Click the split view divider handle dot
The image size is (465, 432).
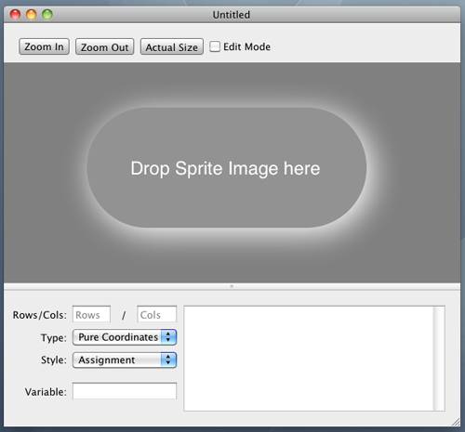point(232,286)
